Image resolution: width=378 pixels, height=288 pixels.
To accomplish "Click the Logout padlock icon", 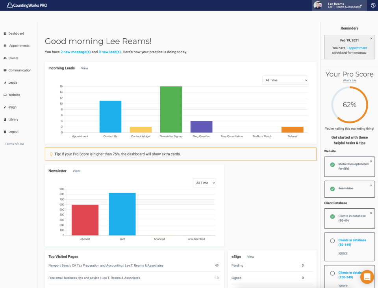I will [5, 132].
